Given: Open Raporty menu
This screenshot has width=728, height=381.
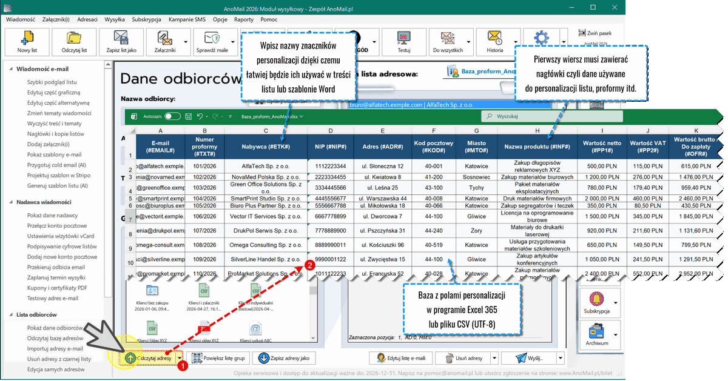Looking at the screenshot, I should pyautogui.click(x=243, y=19).
